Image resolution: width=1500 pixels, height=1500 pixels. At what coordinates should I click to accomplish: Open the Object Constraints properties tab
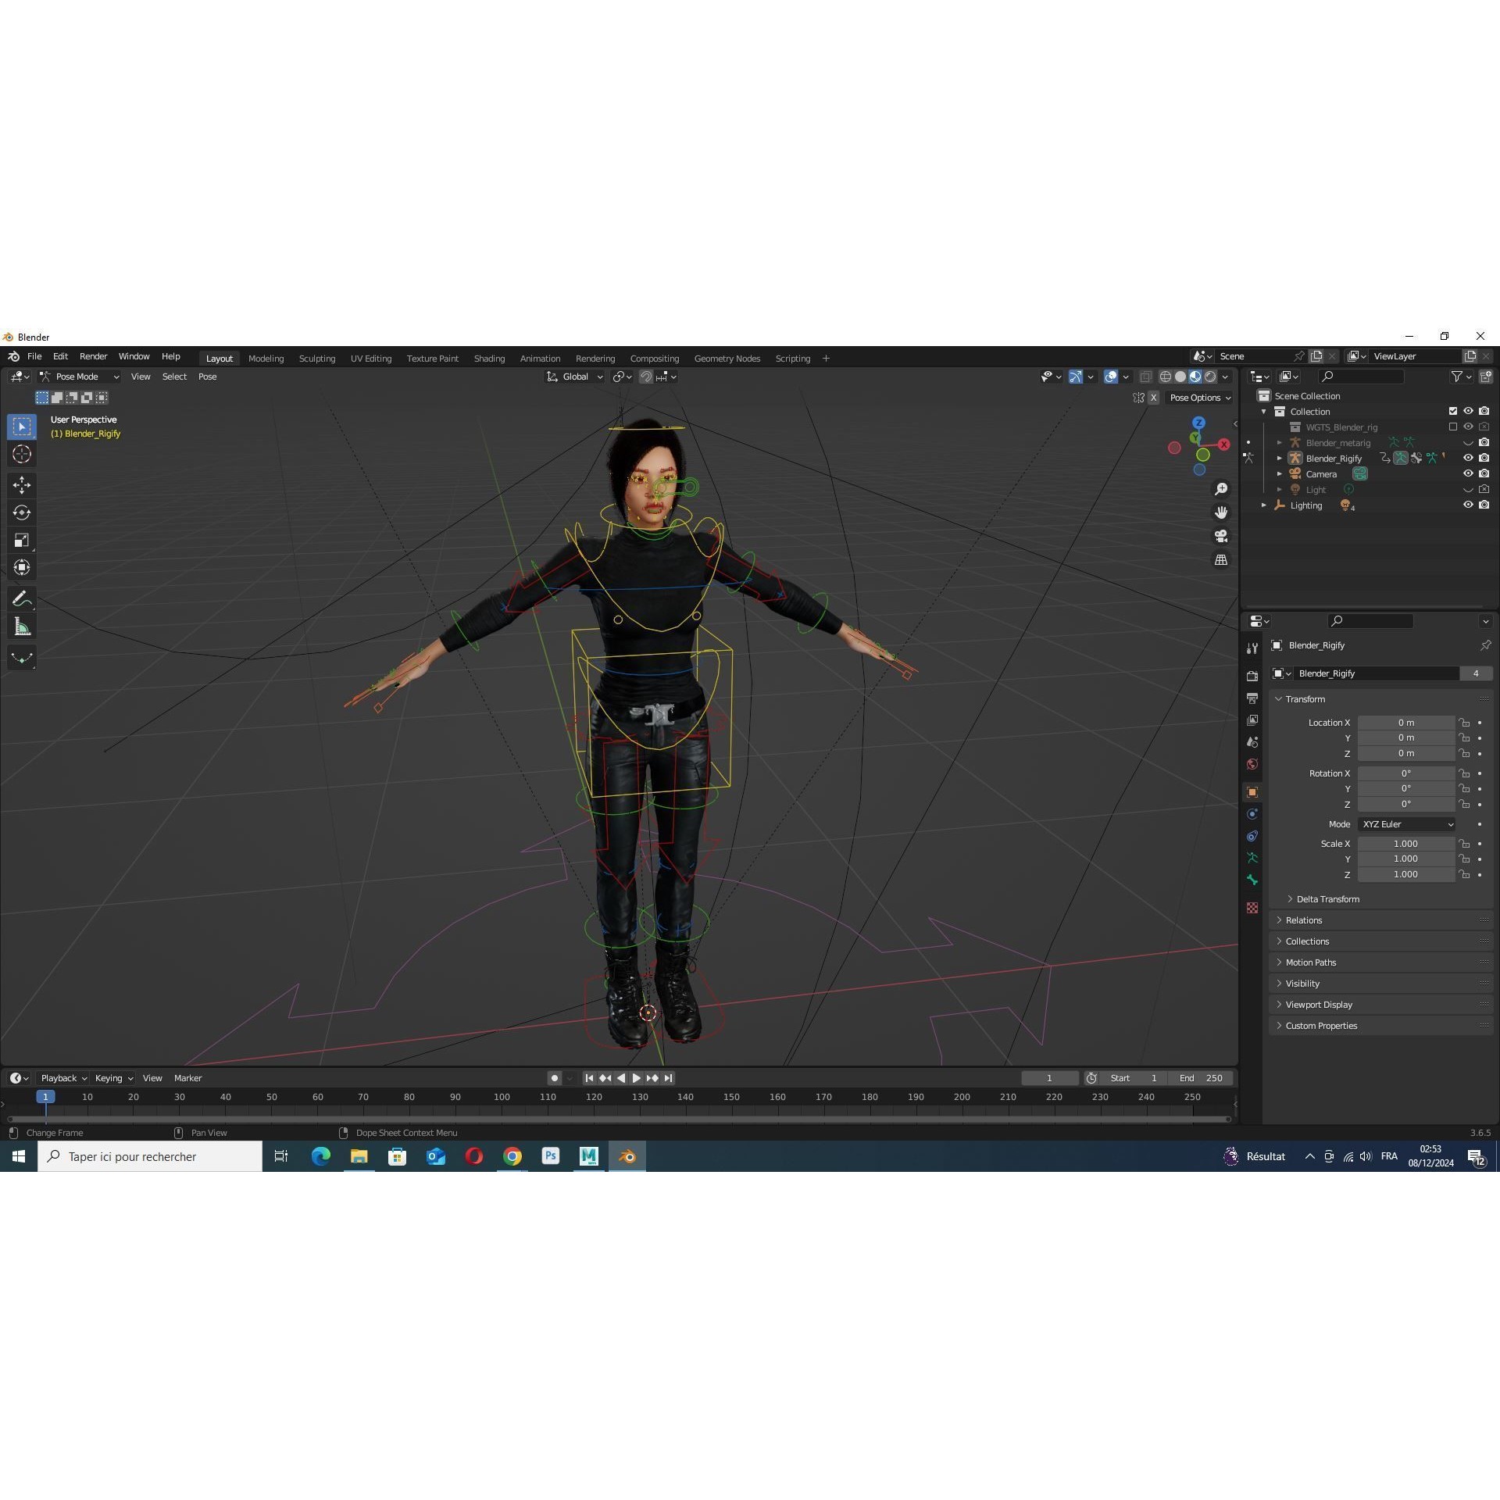tap(1252, 836)
